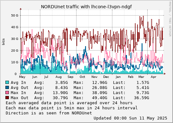Click the chart title 'NORDUnet traffic with lhcone-l3vpn-ndgf'

click(x=86, y=7)
